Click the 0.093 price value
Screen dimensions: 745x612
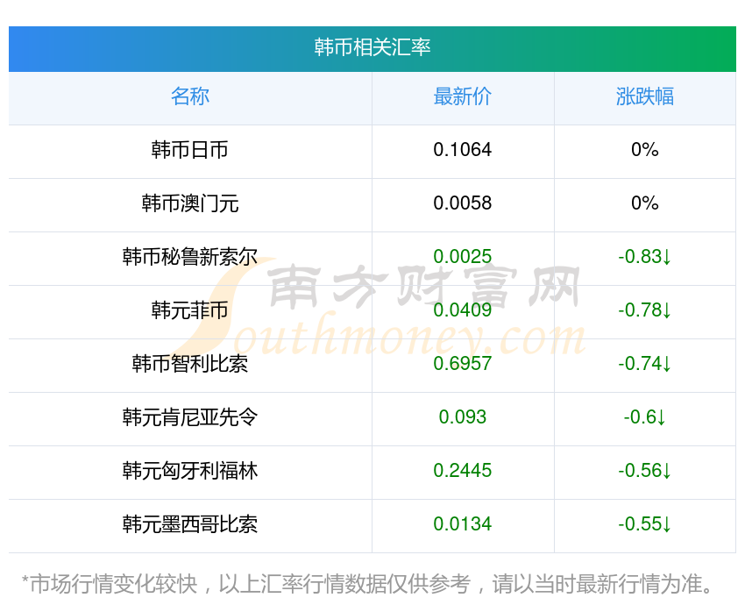(x=462, y=417)
